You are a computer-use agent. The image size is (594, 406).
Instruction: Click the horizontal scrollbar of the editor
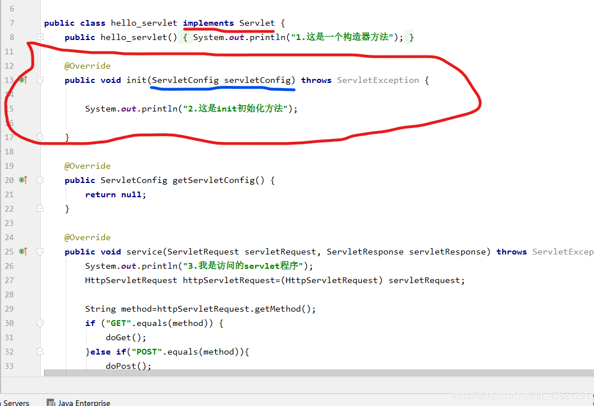click(319, 373)
